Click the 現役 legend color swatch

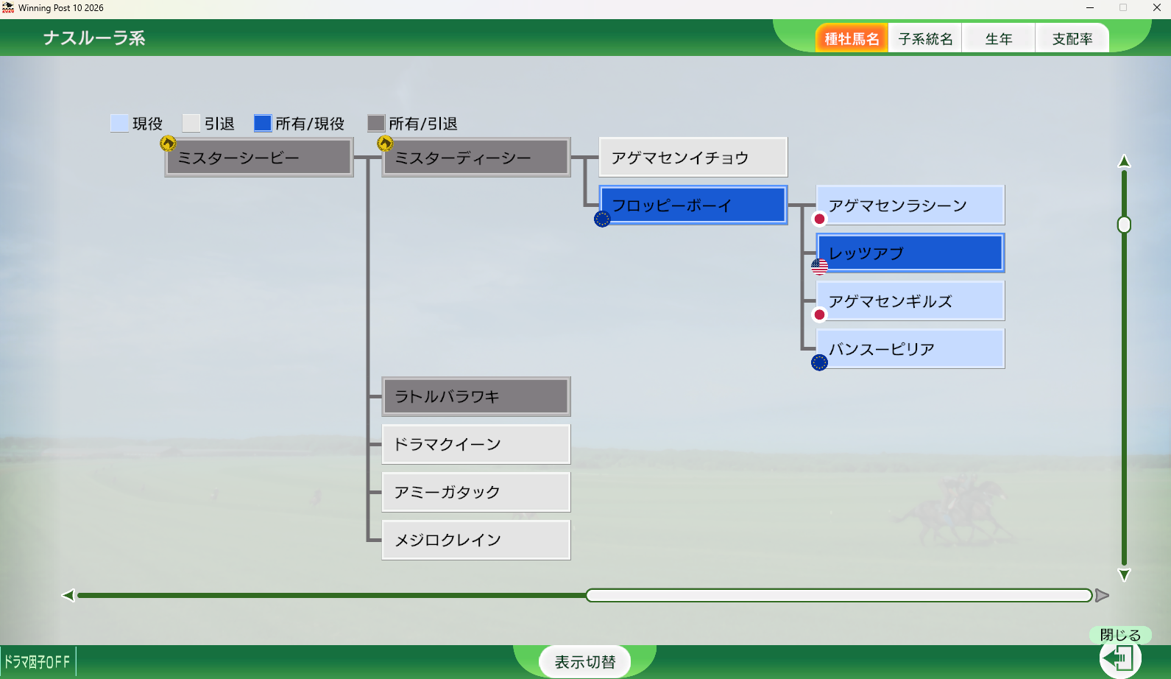point(119,123)
